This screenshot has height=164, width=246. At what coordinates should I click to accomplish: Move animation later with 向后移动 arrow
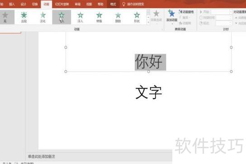[240, 23]
